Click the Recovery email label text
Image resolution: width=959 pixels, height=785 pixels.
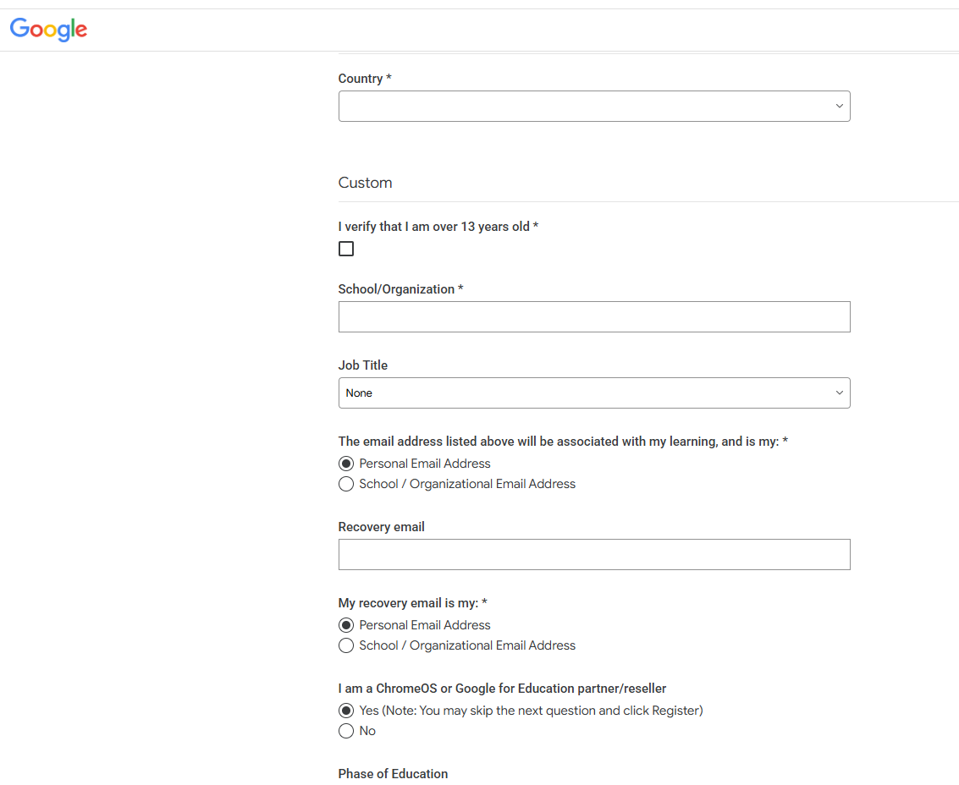[381, 527]
